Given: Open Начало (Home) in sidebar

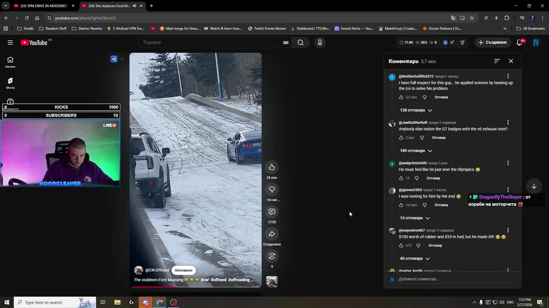Looking at the screenshot, I should (x=10, y=62).
